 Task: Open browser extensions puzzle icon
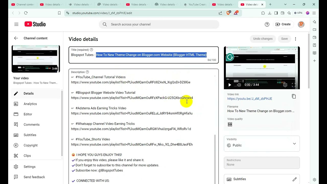tap(263, 13)
